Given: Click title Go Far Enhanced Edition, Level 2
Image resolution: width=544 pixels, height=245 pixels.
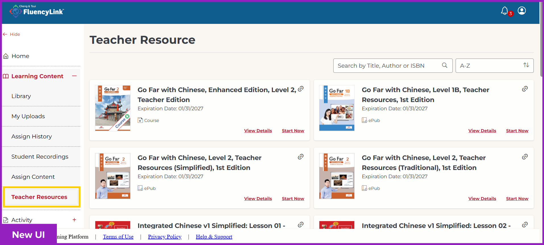Looking at the screenshot, I should click(x=217, y=95).
